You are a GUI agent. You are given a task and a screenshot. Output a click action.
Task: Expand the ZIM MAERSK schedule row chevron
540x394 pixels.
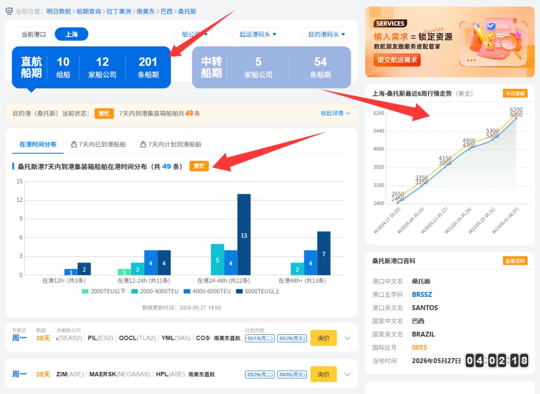[348, 374]
